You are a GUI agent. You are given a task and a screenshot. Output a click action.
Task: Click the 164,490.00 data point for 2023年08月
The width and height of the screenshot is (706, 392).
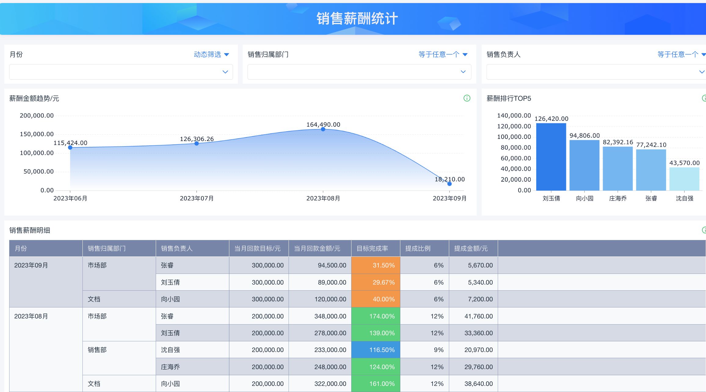[323, 129]
